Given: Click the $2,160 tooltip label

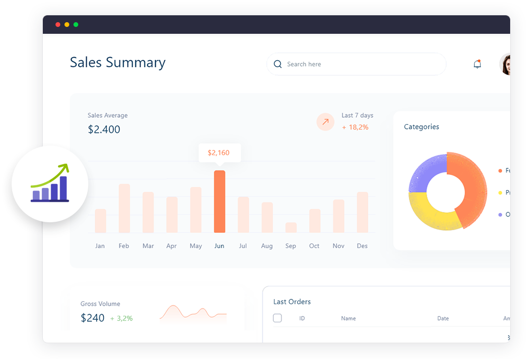Looking at the screenshot, I should click(219, 153).
